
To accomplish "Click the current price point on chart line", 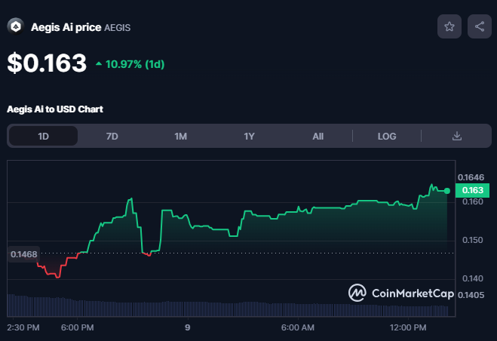I will [x=447, y=191].
